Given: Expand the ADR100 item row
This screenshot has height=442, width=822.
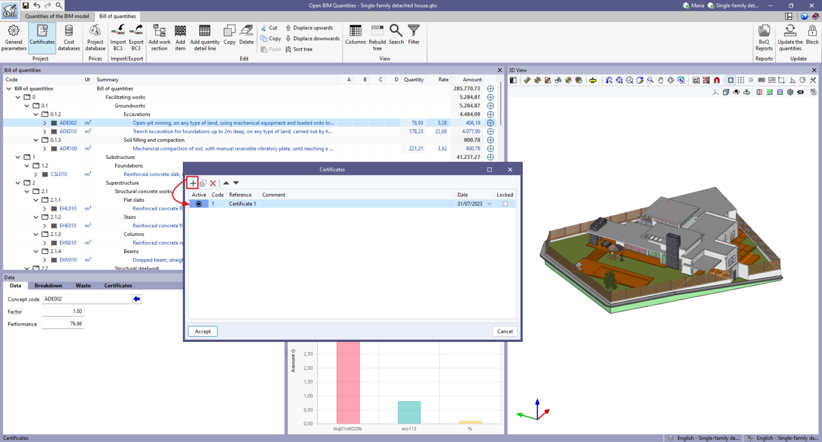Looking at the screenshot, I should 45,149.
